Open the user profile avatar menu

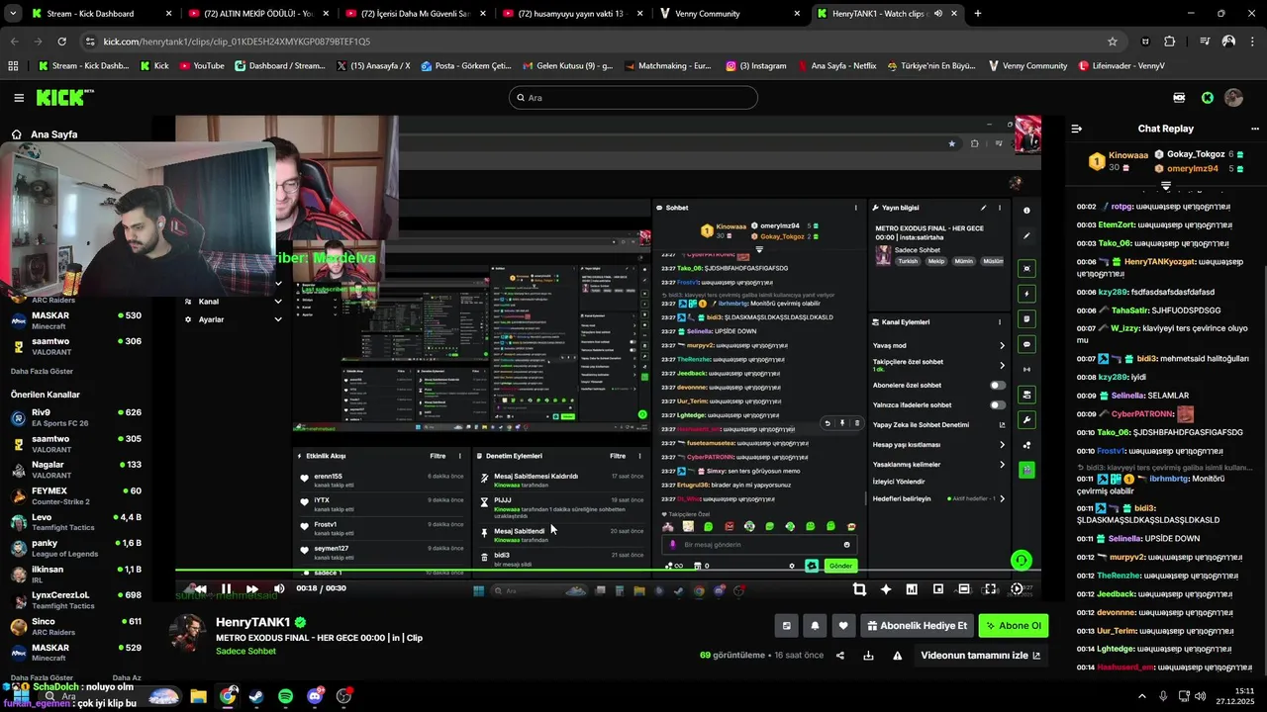1233,97
